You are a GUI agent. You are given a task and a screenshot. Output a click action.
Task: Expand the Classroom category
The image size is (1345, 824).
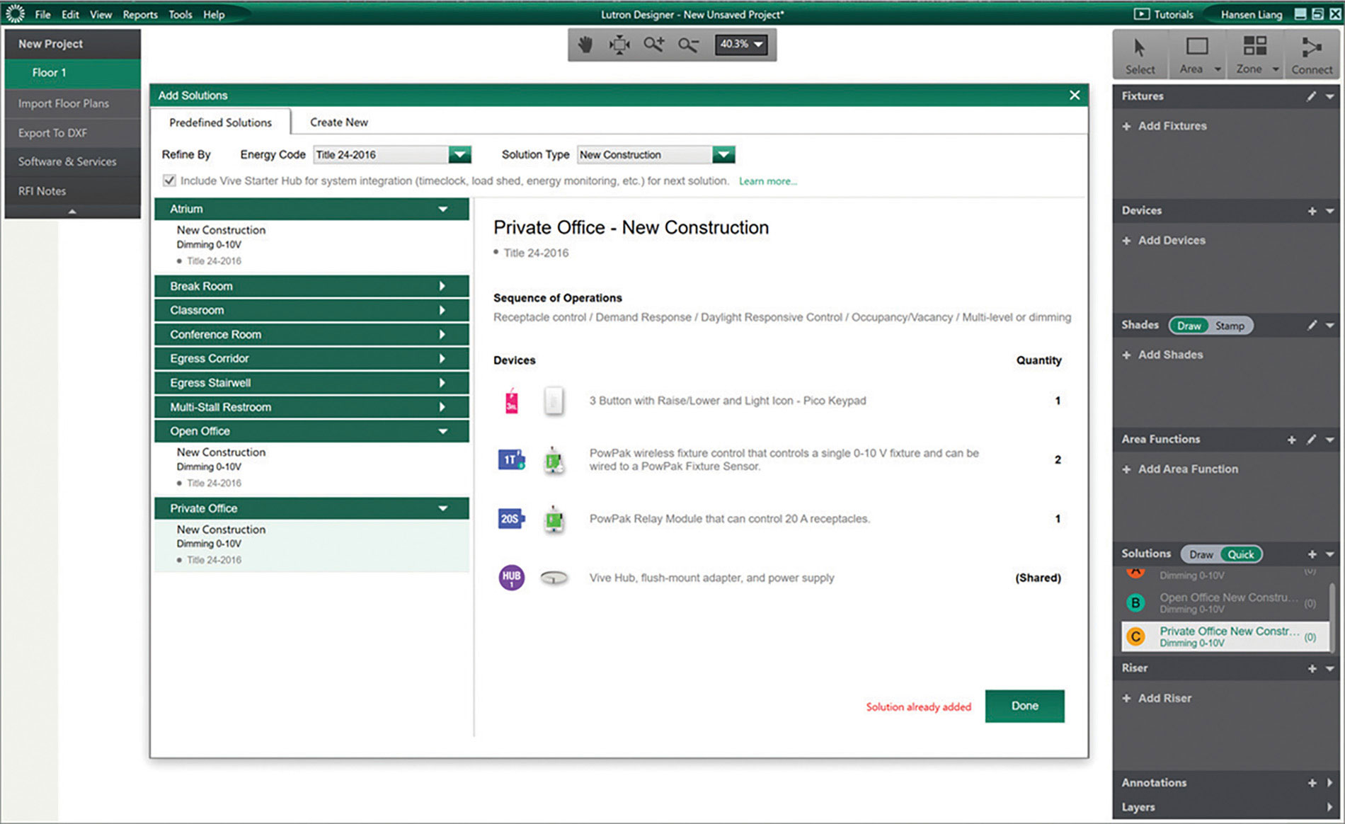(311, 310)
